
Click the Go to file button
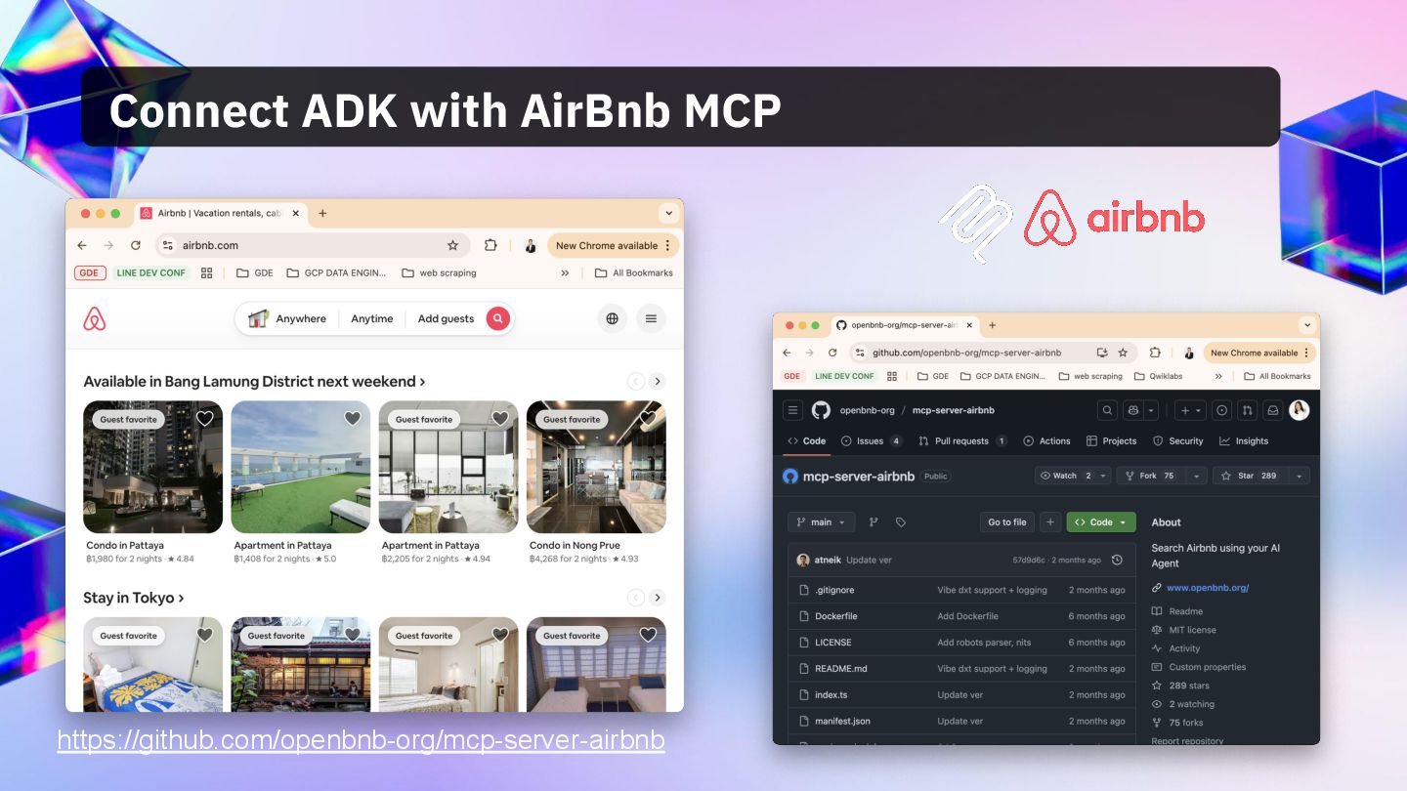pyautogui.click(x=1006, y=522)
